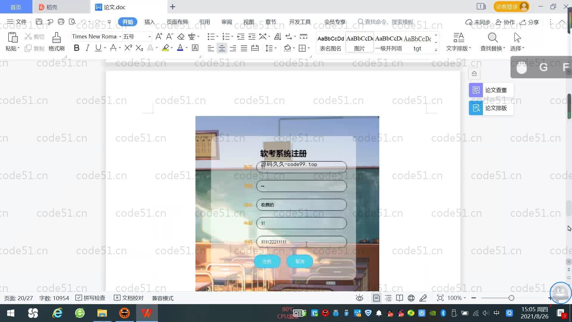Switch to 引用 ribbon tab
Image resolution: width=572 pixels, height=322 pixels.
point(204,22)
